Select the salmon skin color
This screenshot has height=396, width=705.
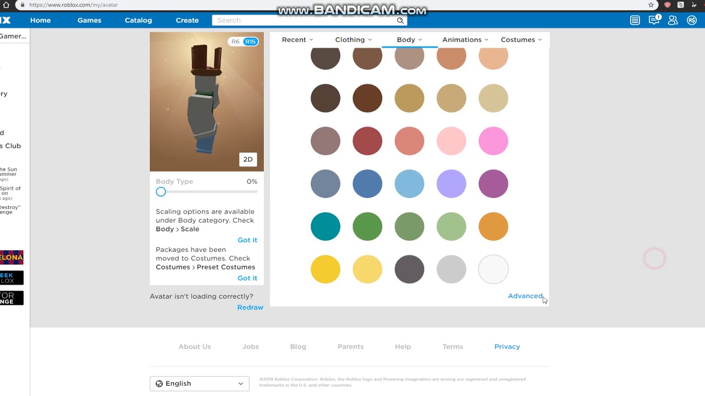[409, 141]
